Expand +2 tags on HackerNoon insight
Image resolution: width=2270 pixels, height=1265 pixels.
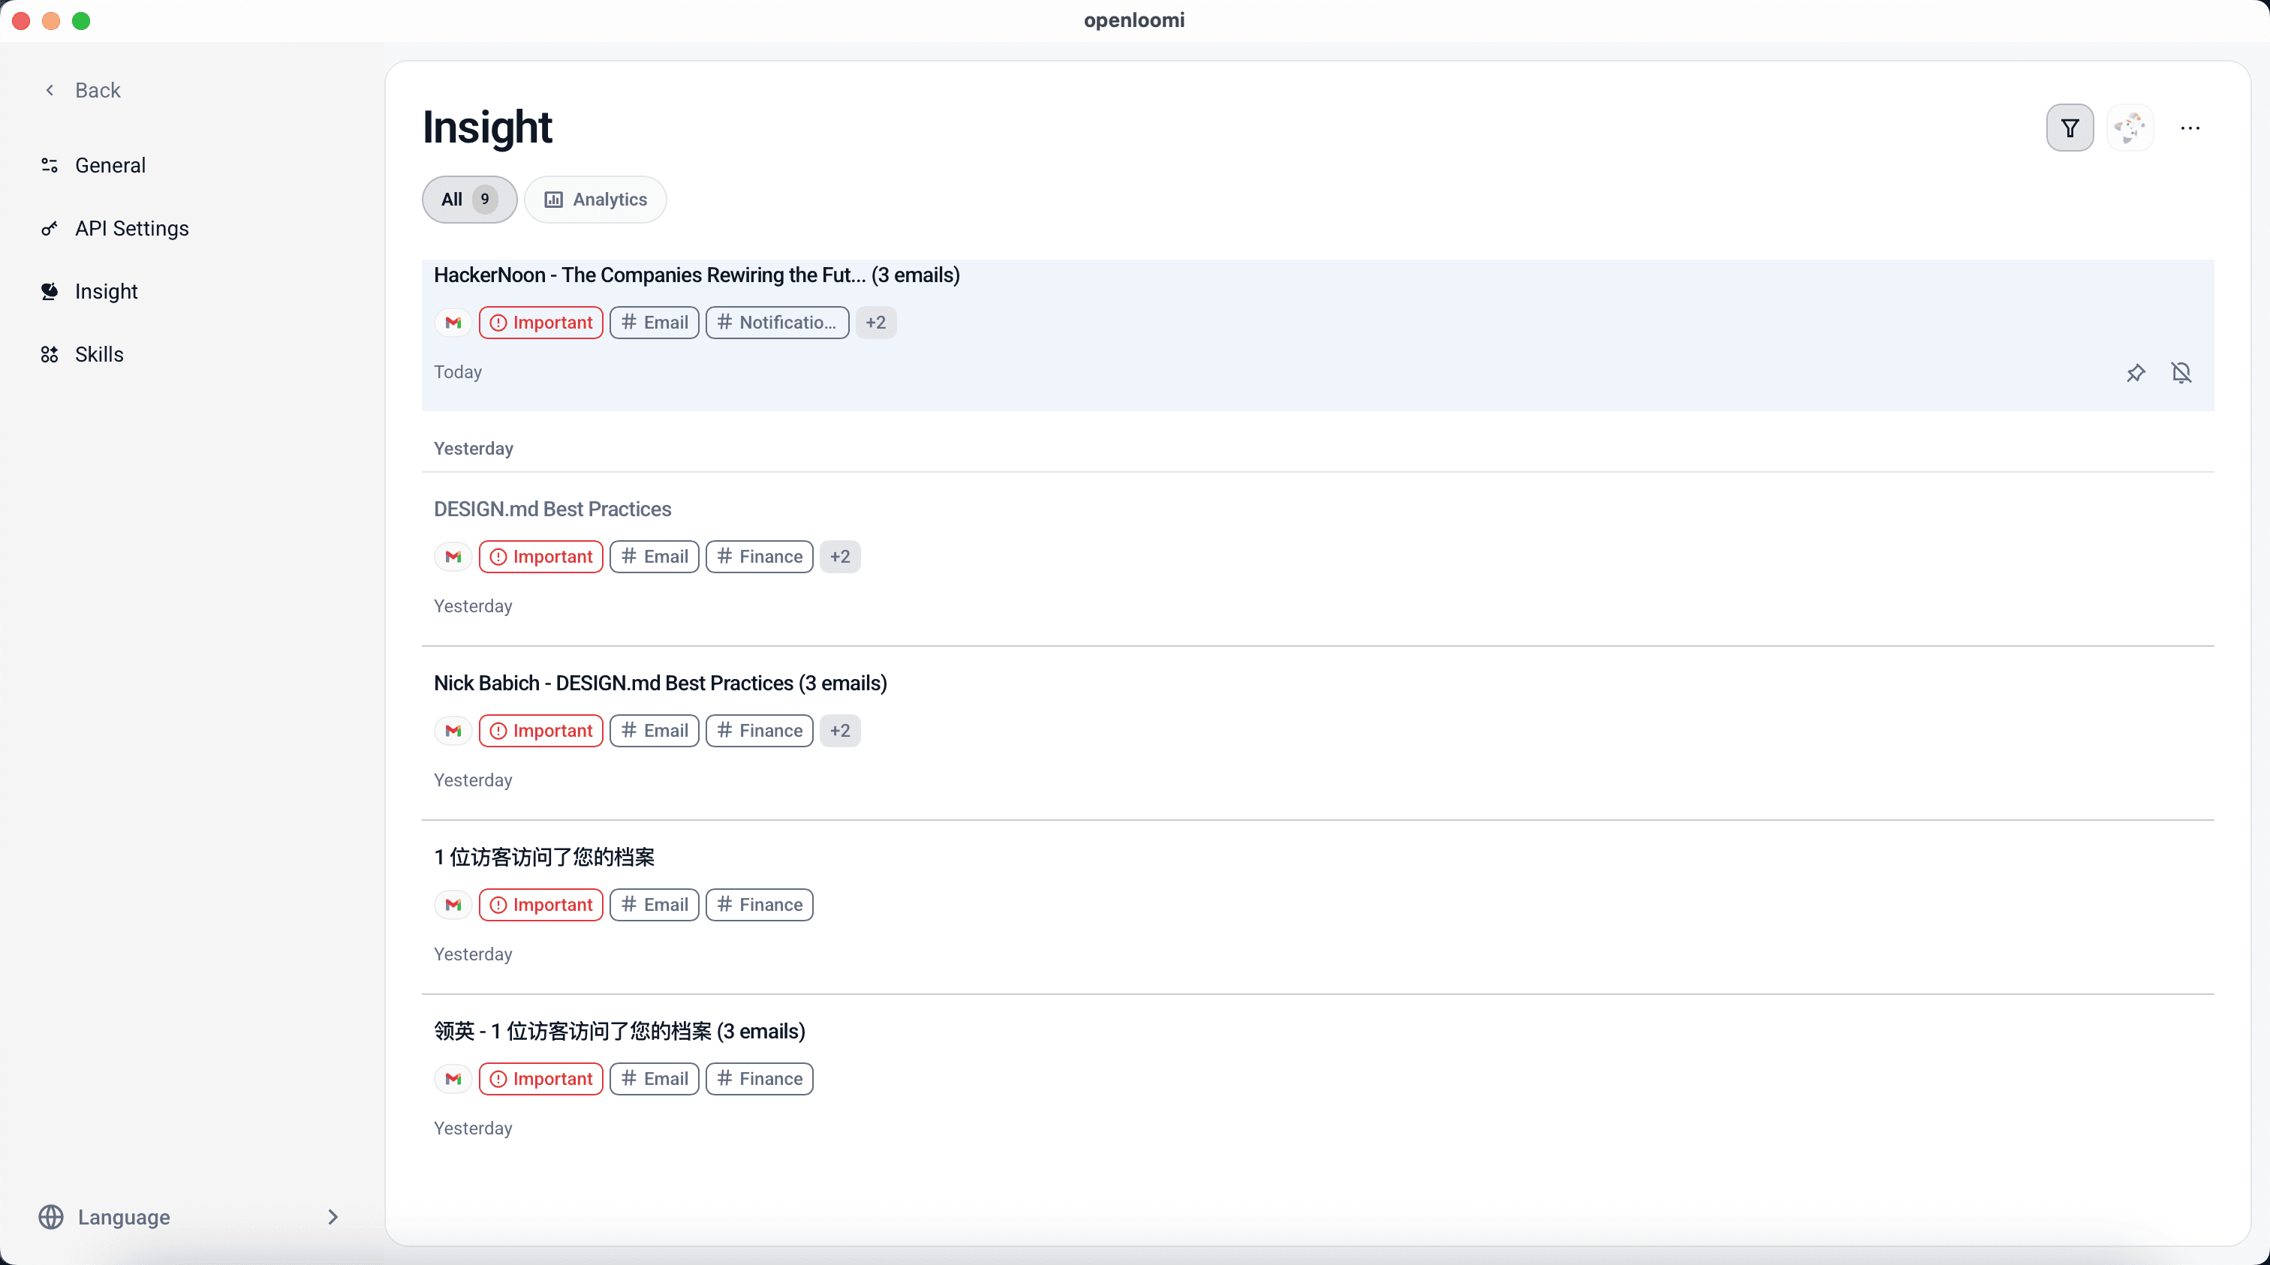(x=875, y=323)
